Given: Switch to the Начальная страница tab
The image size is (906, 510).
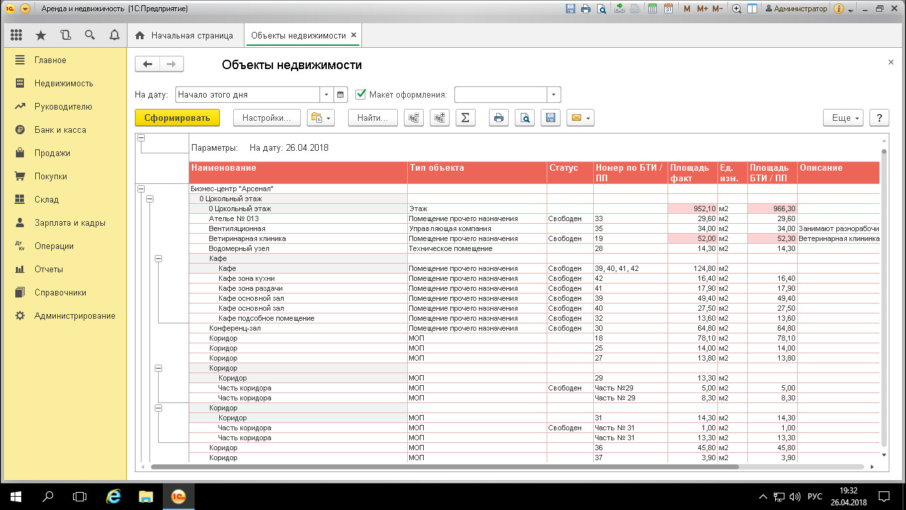Looking at the screenshot, I should click(x=185, y=35).
